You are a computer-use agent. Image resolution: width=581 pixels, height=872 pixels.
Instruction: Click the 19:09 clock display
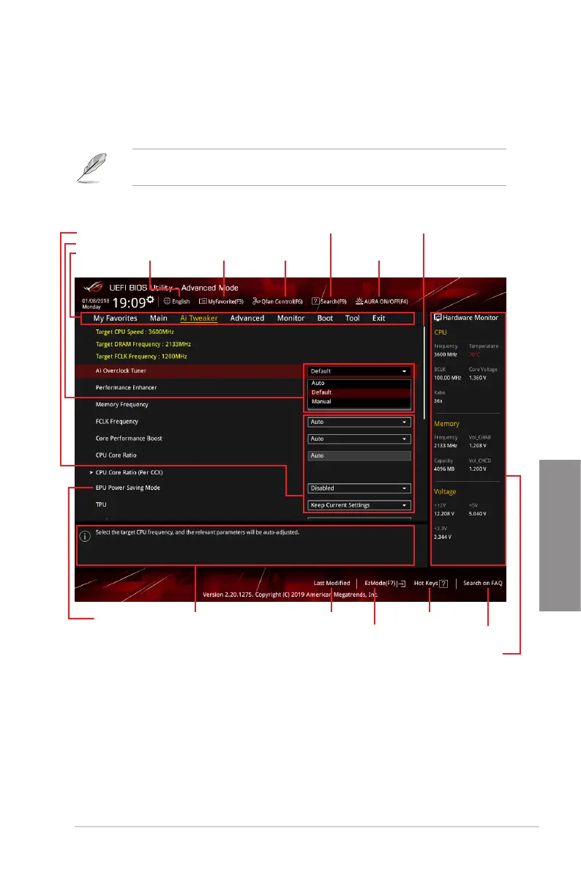(x=129, y=302)
